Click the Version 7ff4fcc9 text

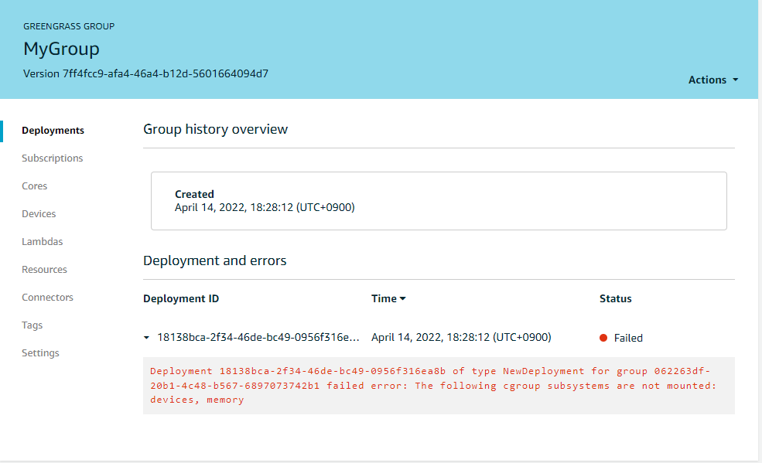[x=145, y=73]
